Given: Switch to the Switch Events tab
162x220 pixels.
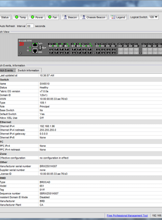Looking at the screenshot, I should 7,70.
